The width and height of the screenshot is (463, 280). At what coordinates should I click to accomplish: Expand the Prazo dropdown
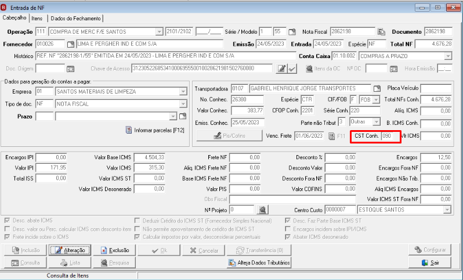coord(173,116)
